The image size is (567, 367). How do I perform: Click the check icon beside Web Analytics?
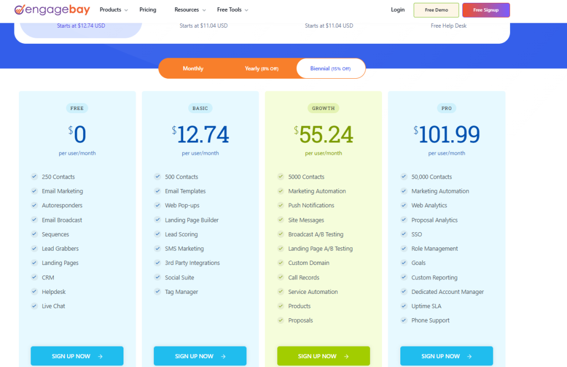[404, 205]
